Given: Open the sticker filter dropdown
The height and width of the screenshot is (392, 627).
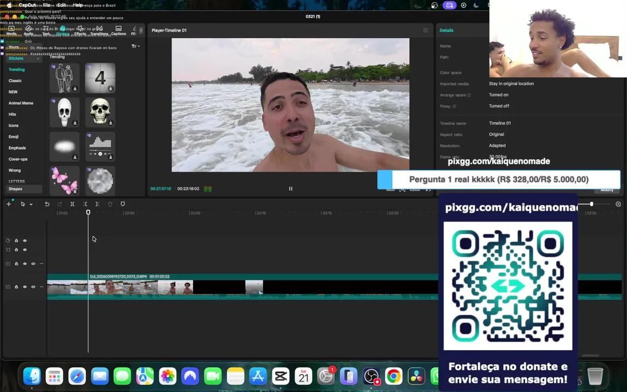Looking at the screenshot, I should click(136, 46).
